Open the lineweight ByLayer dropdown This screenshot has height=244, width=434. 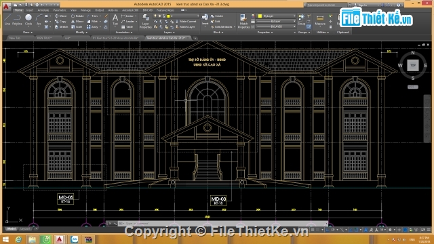[x=276, y=21]
